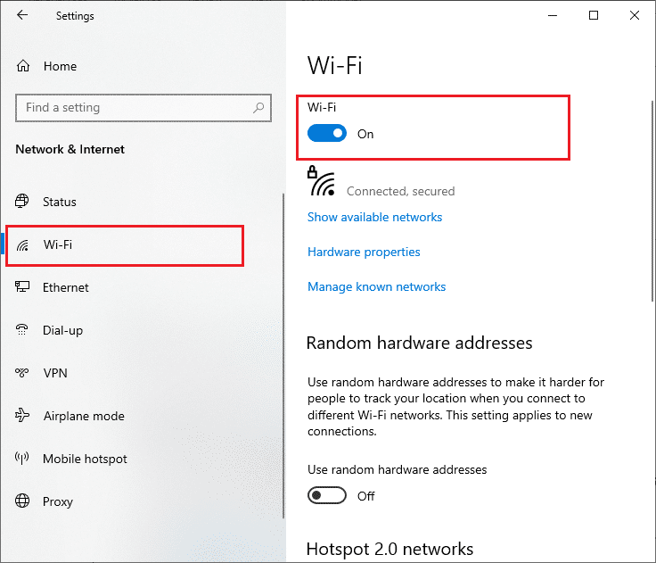Screen dimensions: 656x563
Task: Open Proxy settings
Action: coord(143,501)
